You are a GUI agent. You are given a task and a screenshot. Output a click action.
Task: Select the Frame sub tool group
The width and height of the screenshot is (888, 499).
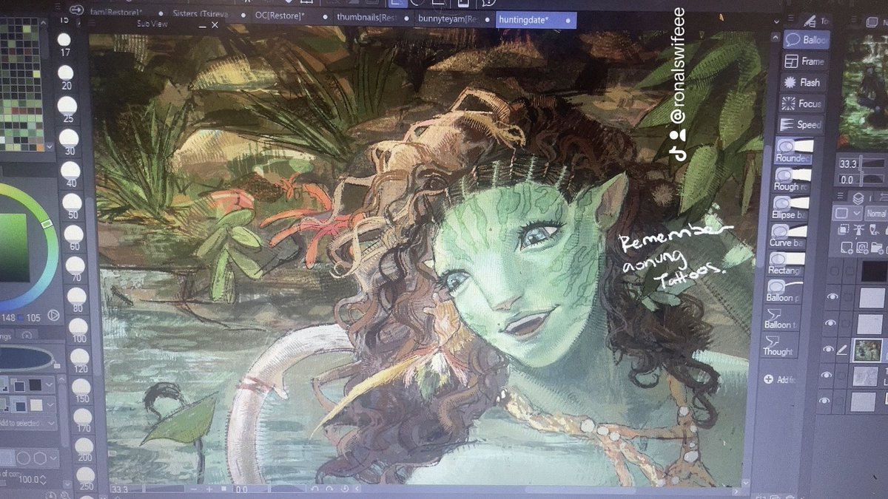tap(806, 61)
